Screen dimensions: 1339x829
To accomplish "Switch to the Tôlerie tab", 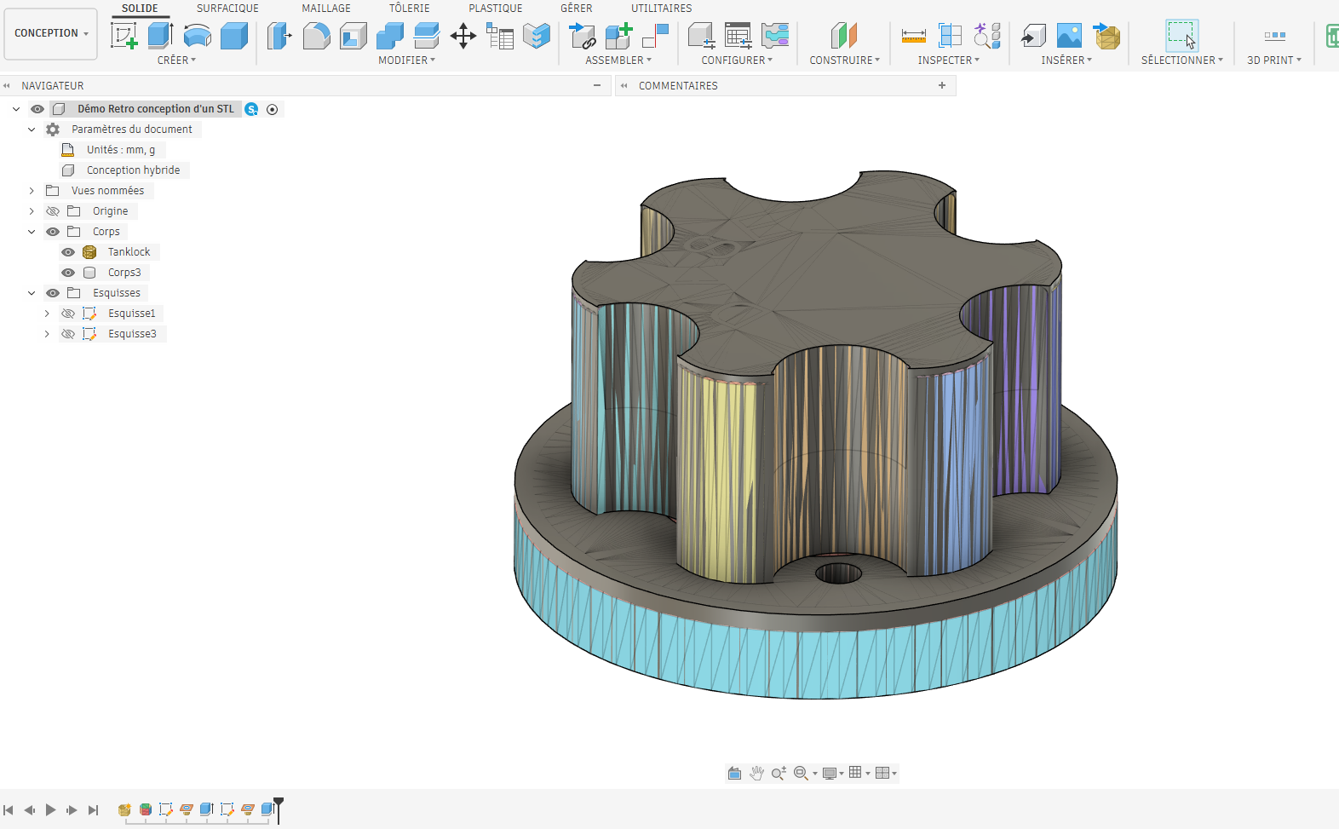I will click(x=410, y=9).
